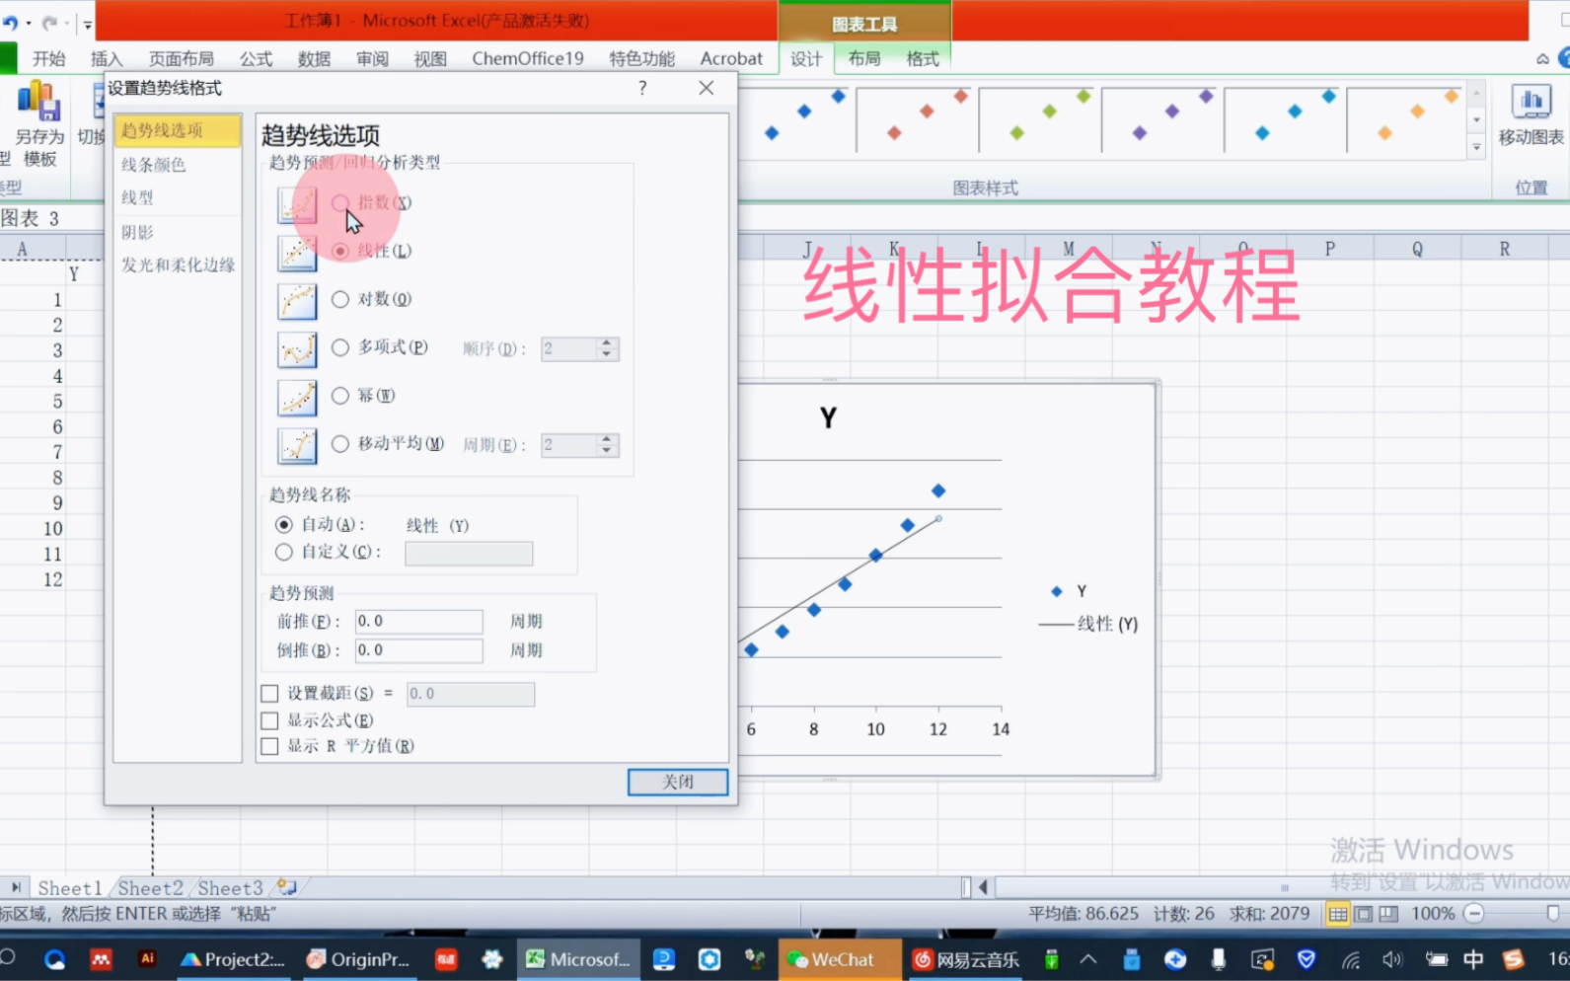This screenshot has height=981, width=1570.
Task: Click the linear trendline type icon
Action: [x=297, y=254]
